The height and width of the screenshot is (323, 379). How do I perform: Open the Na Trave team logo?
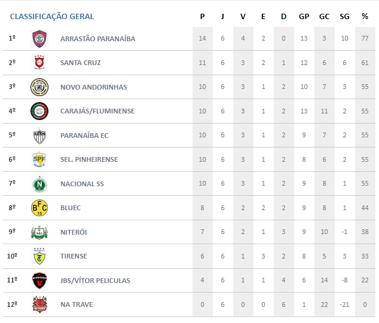click(x=39, y=304)
